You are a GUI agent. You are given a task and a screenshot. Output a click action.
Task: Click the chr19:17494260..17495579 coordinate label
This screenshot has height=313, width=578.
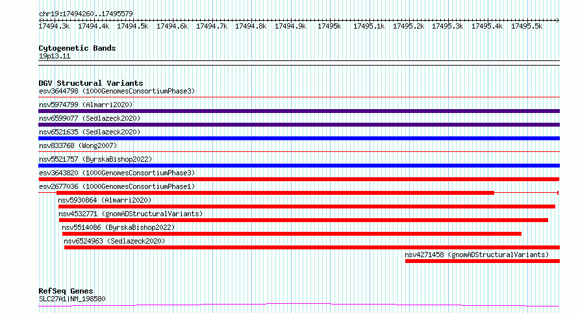[86, 14]
